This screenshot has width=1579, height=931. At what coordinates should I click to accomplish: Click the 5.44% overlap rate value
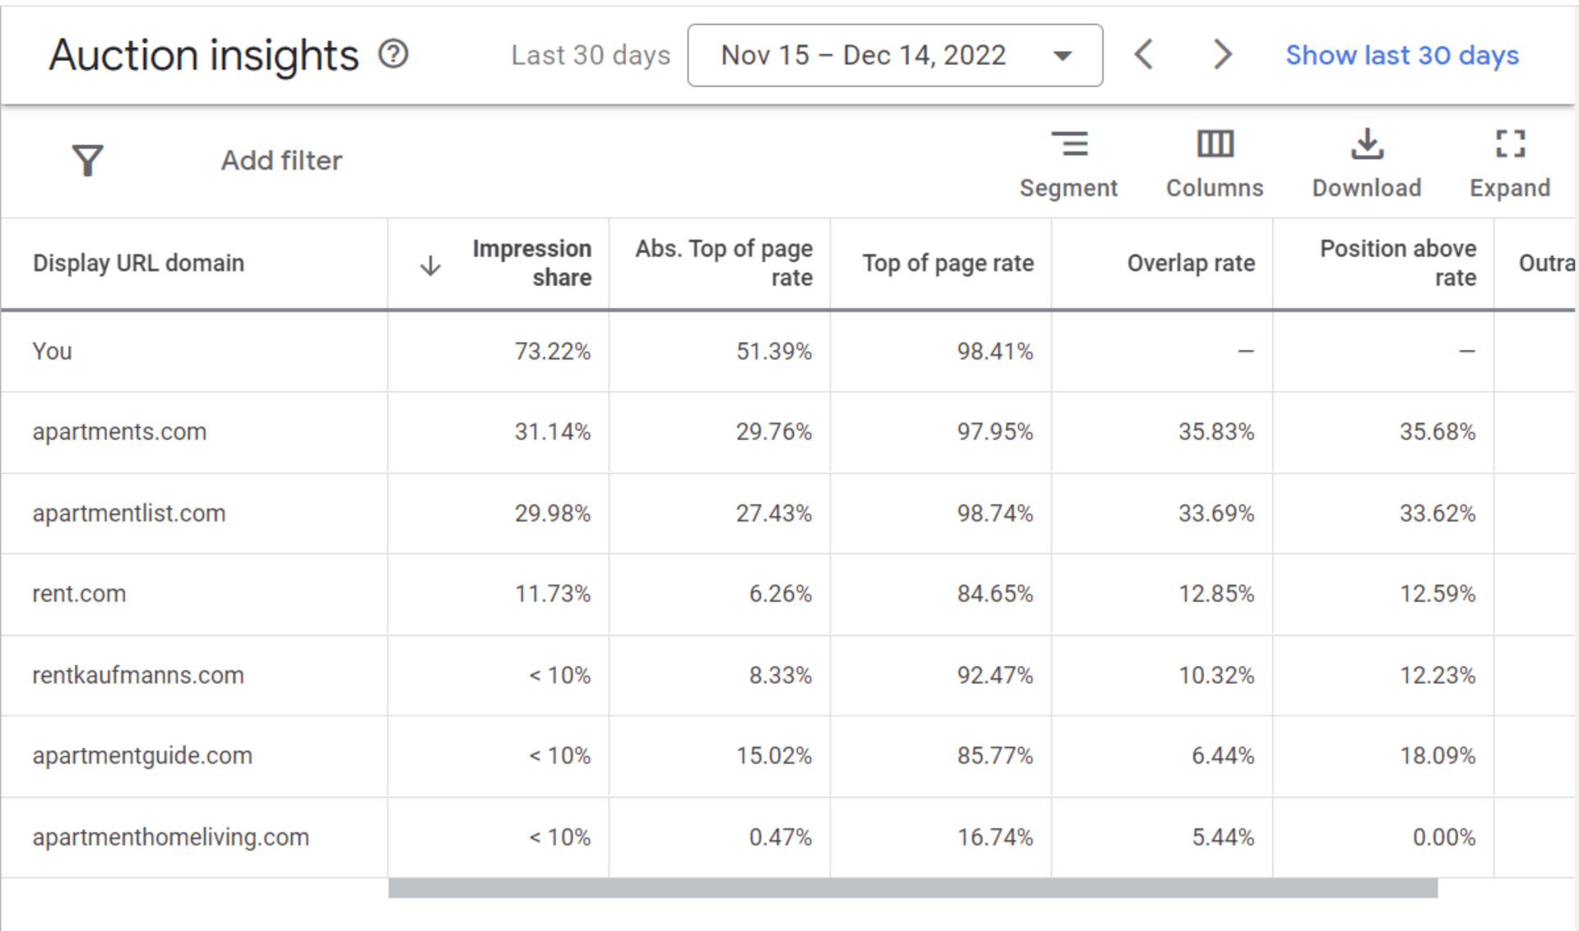[x=1223, y=837]
